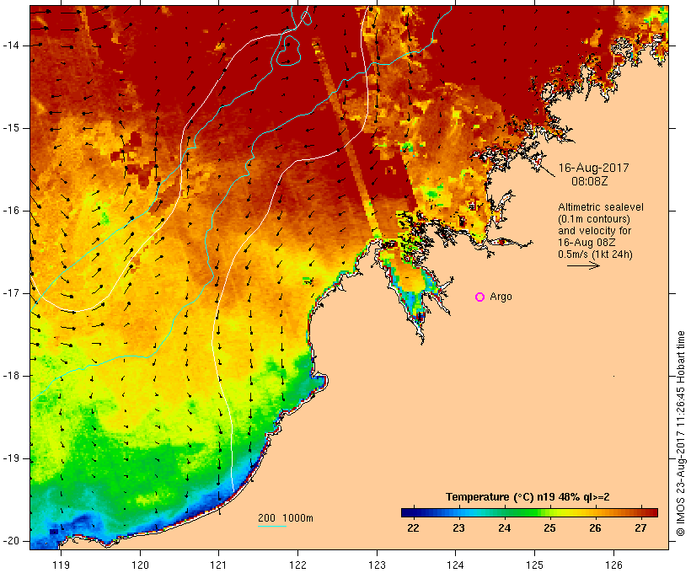The height and width of the screenshot is (573, 691).
Task: Click the IMOS copyright timestamp text
Action: click(681, 433)
